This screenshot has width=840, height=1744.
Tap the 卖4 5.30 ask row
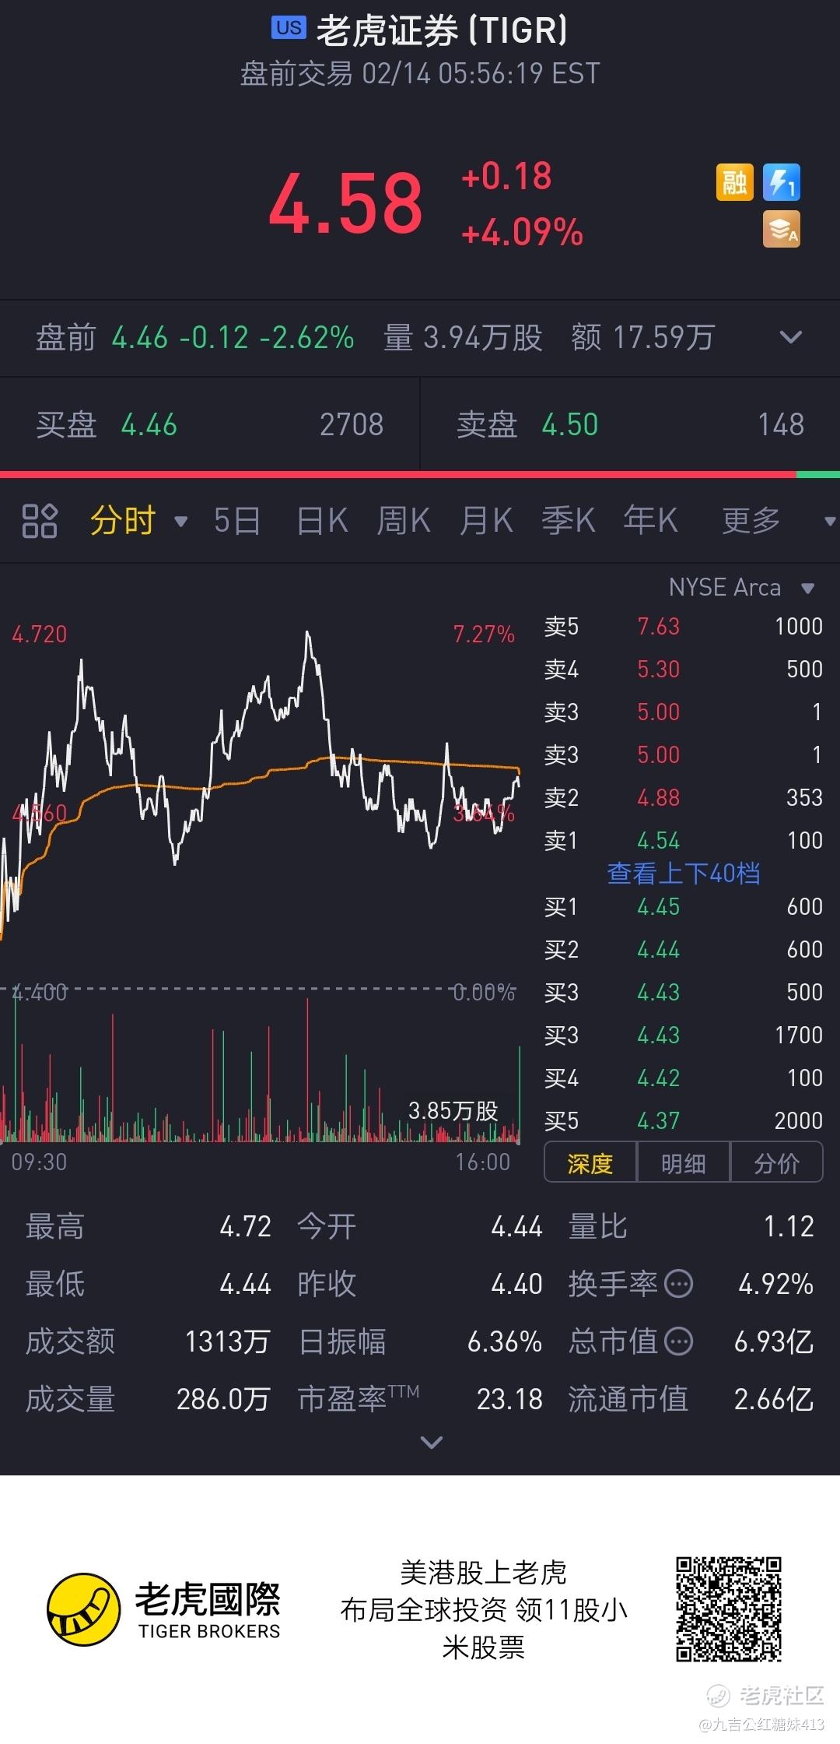[684, 670]
